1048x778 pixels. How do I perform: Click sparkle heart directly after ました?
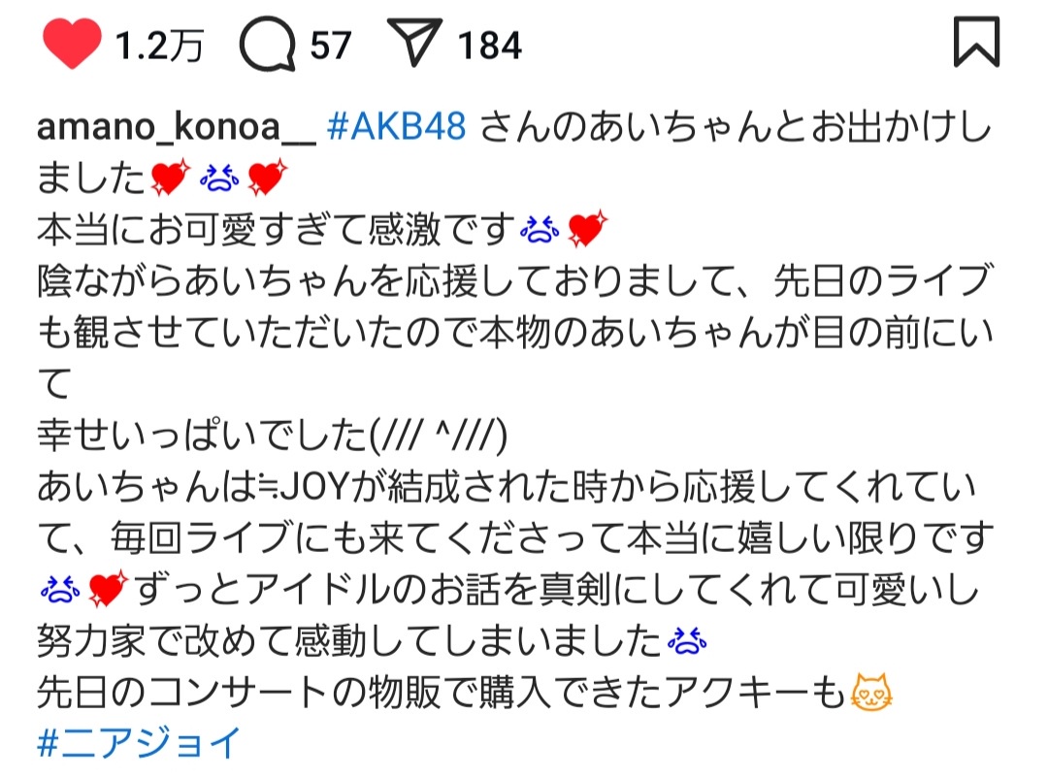point(171,178)
